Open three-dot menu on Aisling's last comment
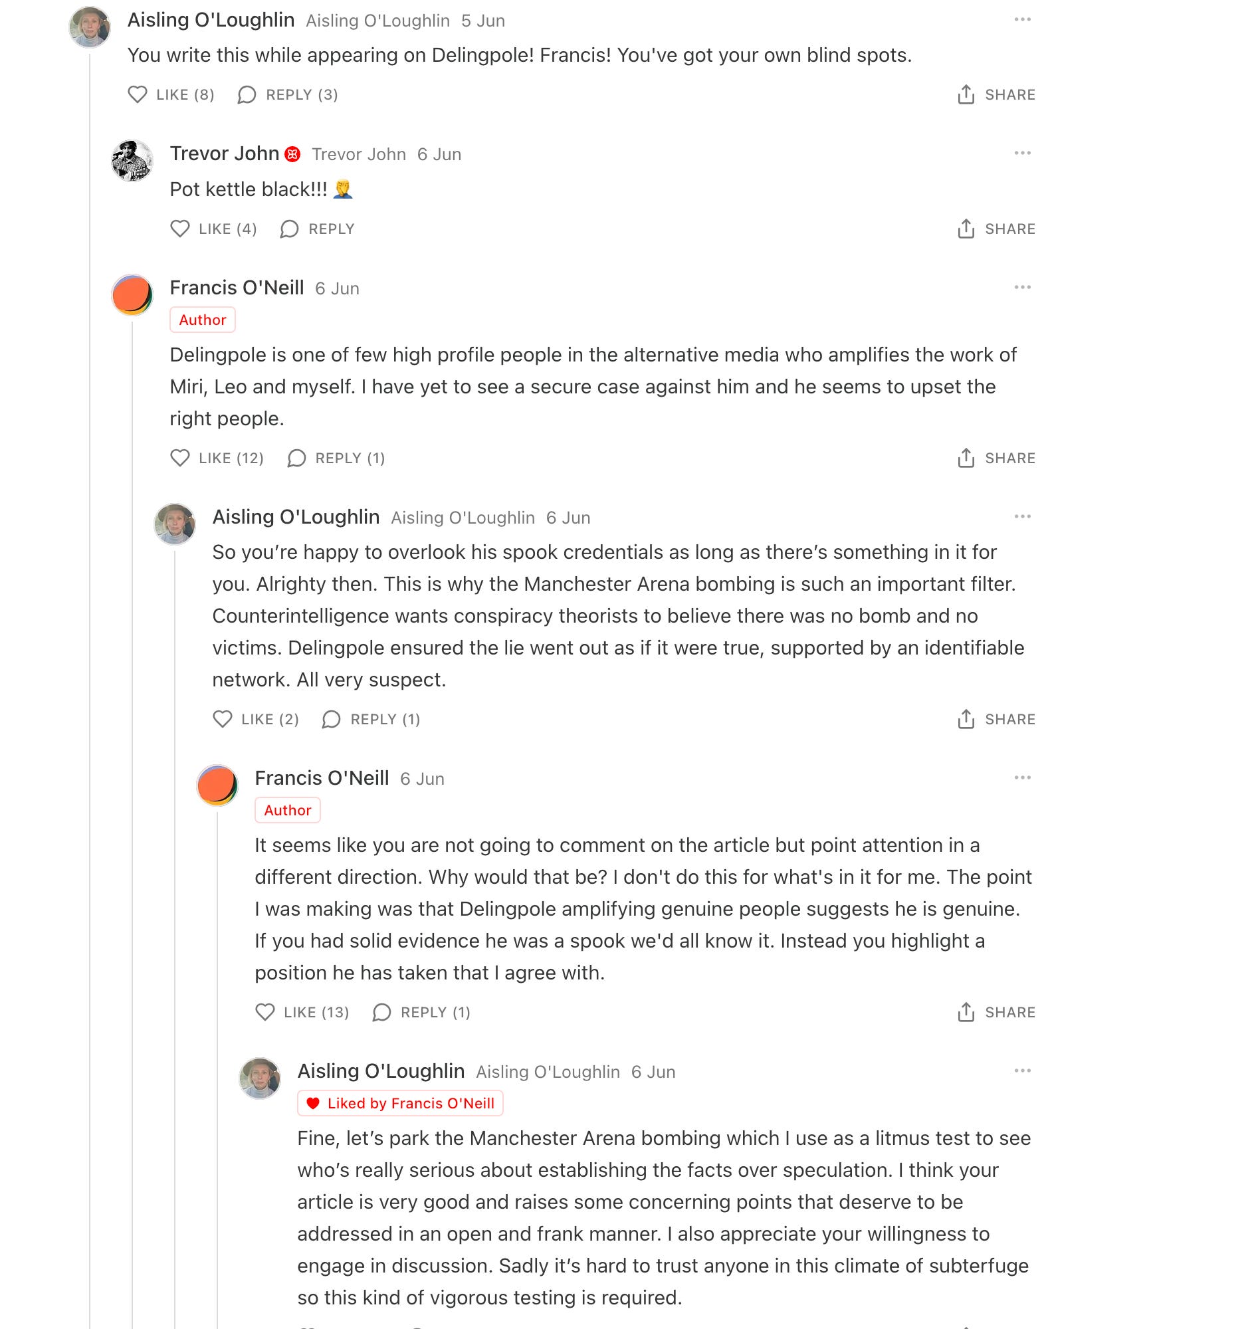 click(1022, 1071)
